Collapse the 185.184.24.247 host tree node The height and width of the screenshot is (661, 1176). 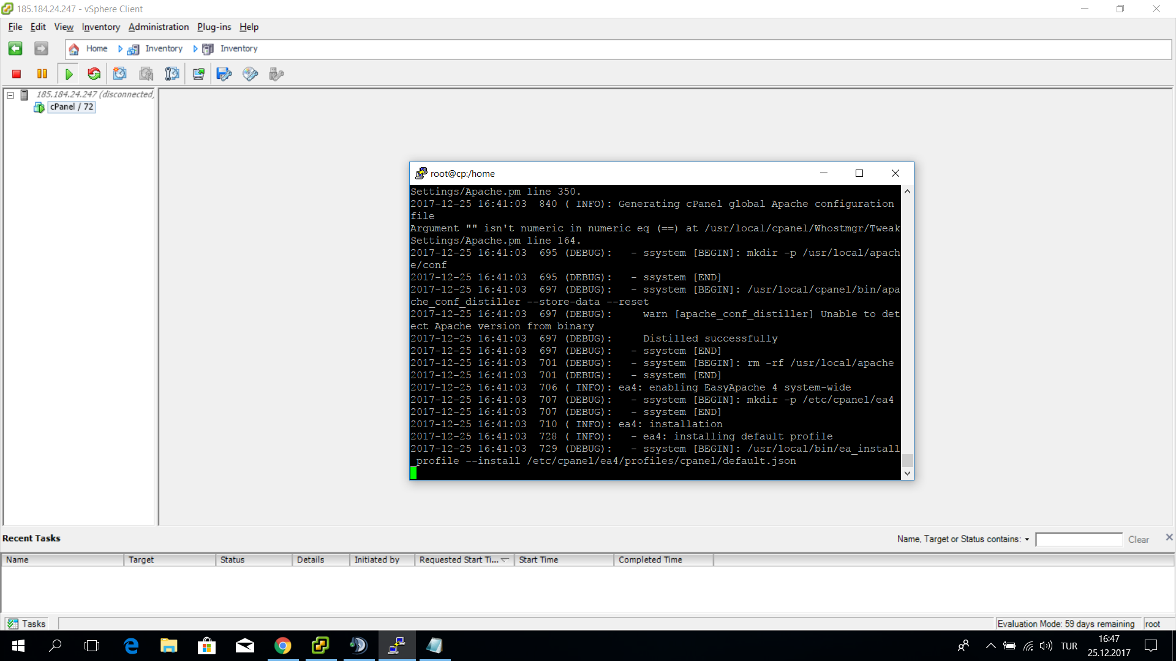pyautogui.click(x=10, y=95)
